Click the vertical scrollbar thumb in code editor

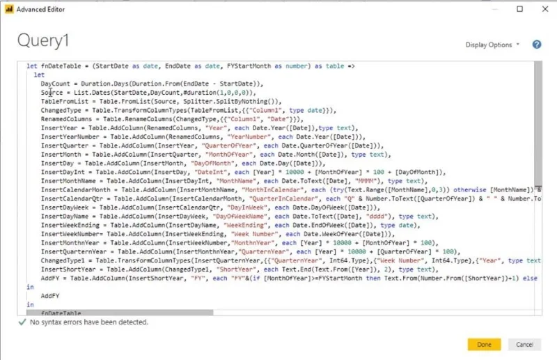click(x=538, y=123)
